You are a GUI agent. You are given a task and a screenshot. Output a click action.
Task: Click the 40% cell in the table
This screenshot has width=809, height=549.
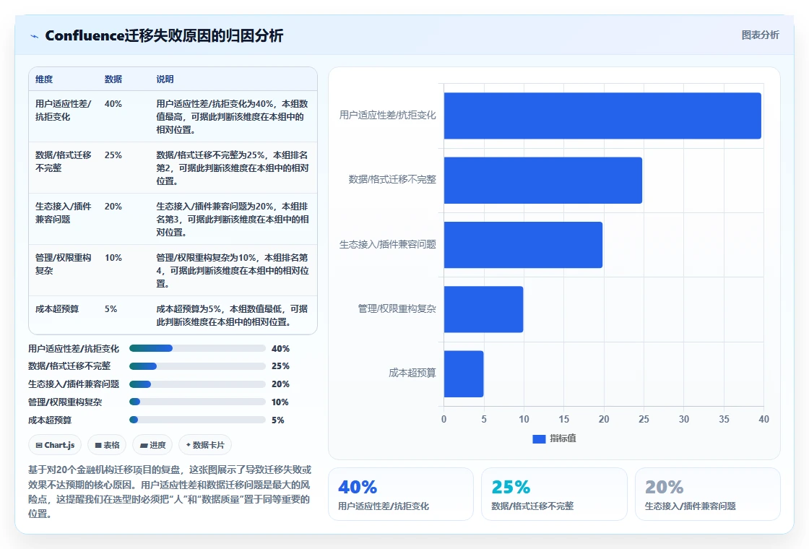113,104
